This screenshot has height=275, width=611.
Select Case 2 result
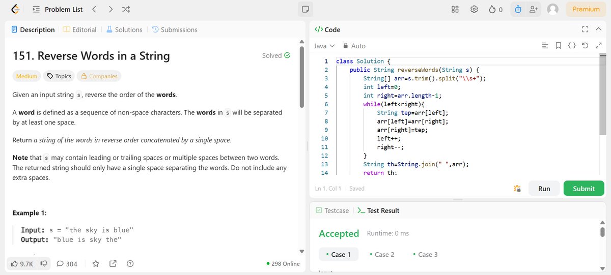(382, 254)
